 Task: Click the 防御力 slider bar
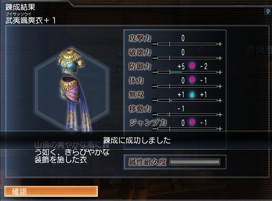(187, 72)
